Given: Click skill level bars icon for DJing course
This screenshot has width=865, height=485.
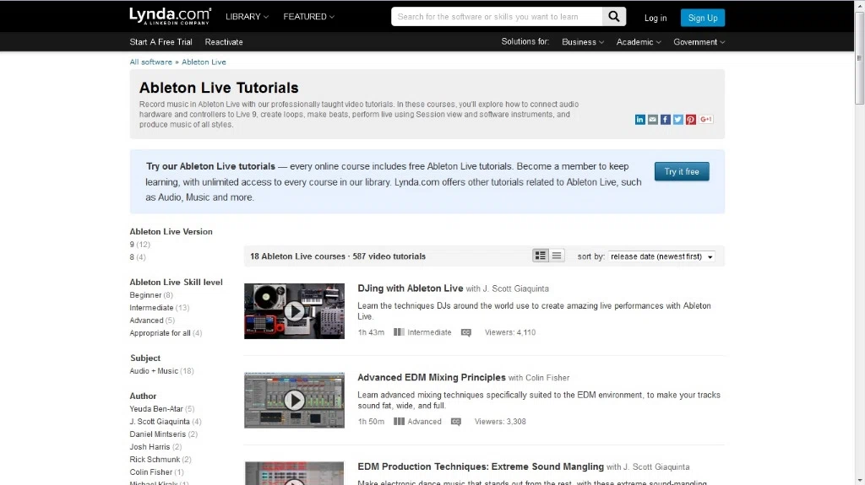Looking at the screenshot, I should coord(399,332).
